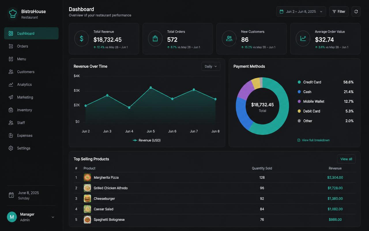Click the Cheeseburger product thumbnail
The height and width of the screenshot is (231, 369).
pyautogui.click(x=87, y=199)
